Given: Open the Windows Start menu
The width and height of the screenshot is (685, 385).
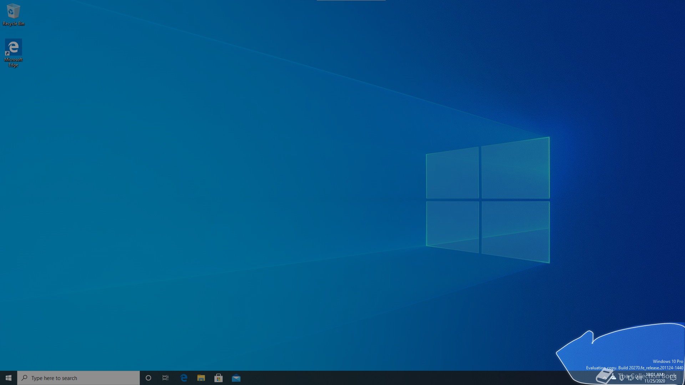Looking at the screenshot, I should [x=9, y=378].
